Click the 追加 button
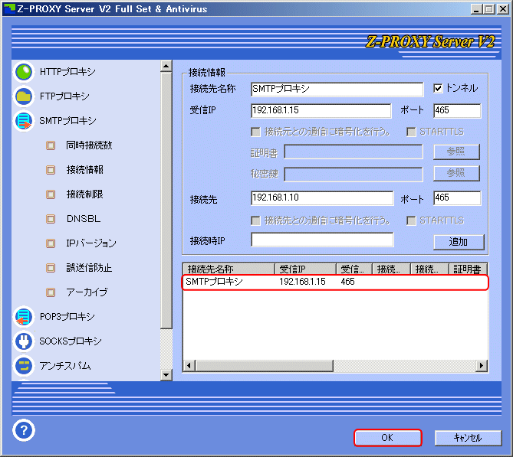This screenshot has width=513, height=457. pos(459,242)
